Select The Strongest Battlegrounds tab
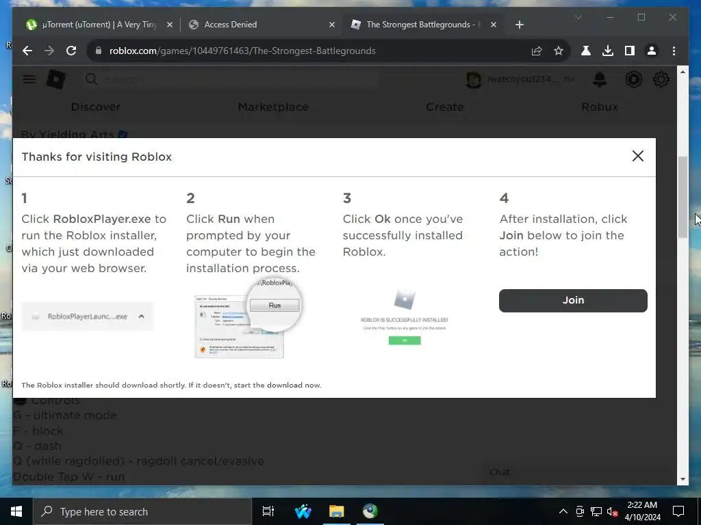 pos(422,25)
